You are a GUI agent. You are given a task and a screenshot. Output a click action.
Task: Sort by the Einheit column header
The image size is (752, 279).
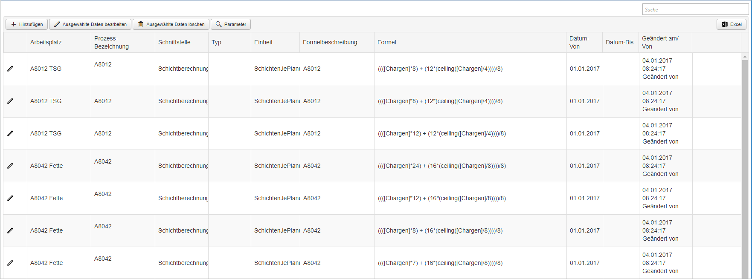tap(275, 42)
